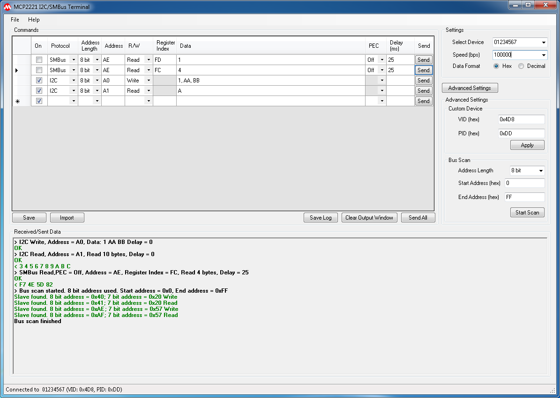The width and height of the screenshot is (560, 398).
Task: Open Bus Scan Address Length dropdown
Action: point(541,171)
